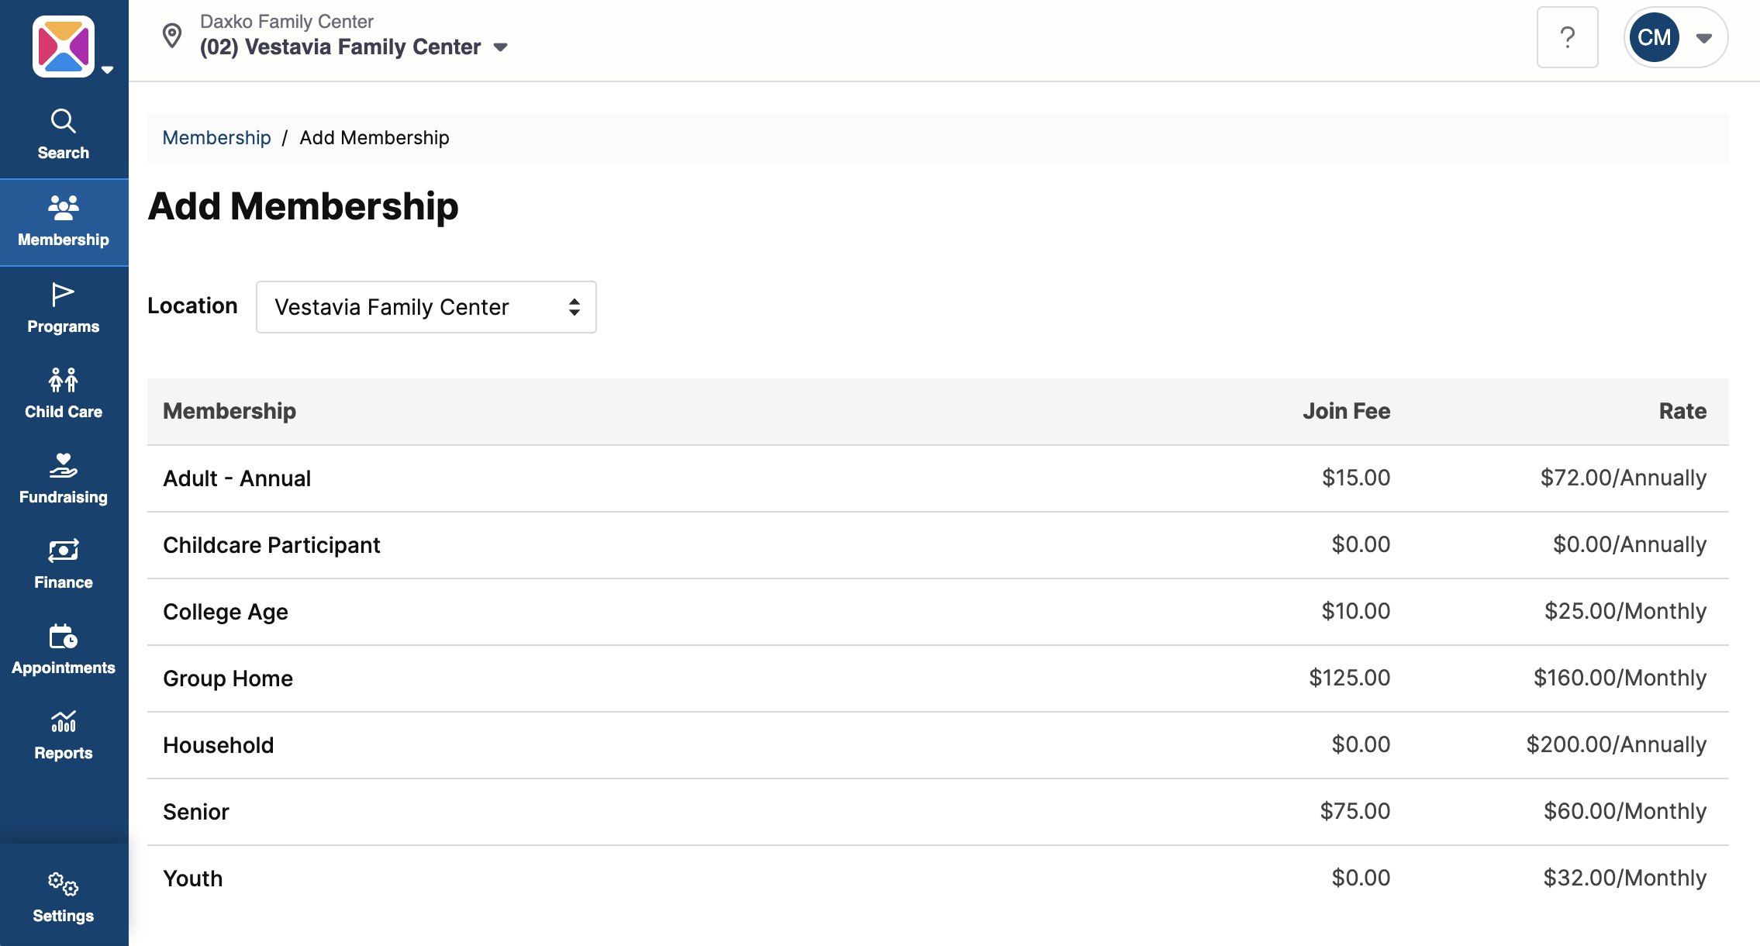Select the Adult - Annual membership row
Image resolution: width=1760 pixels, height=946 pixels.
[236, 478]
